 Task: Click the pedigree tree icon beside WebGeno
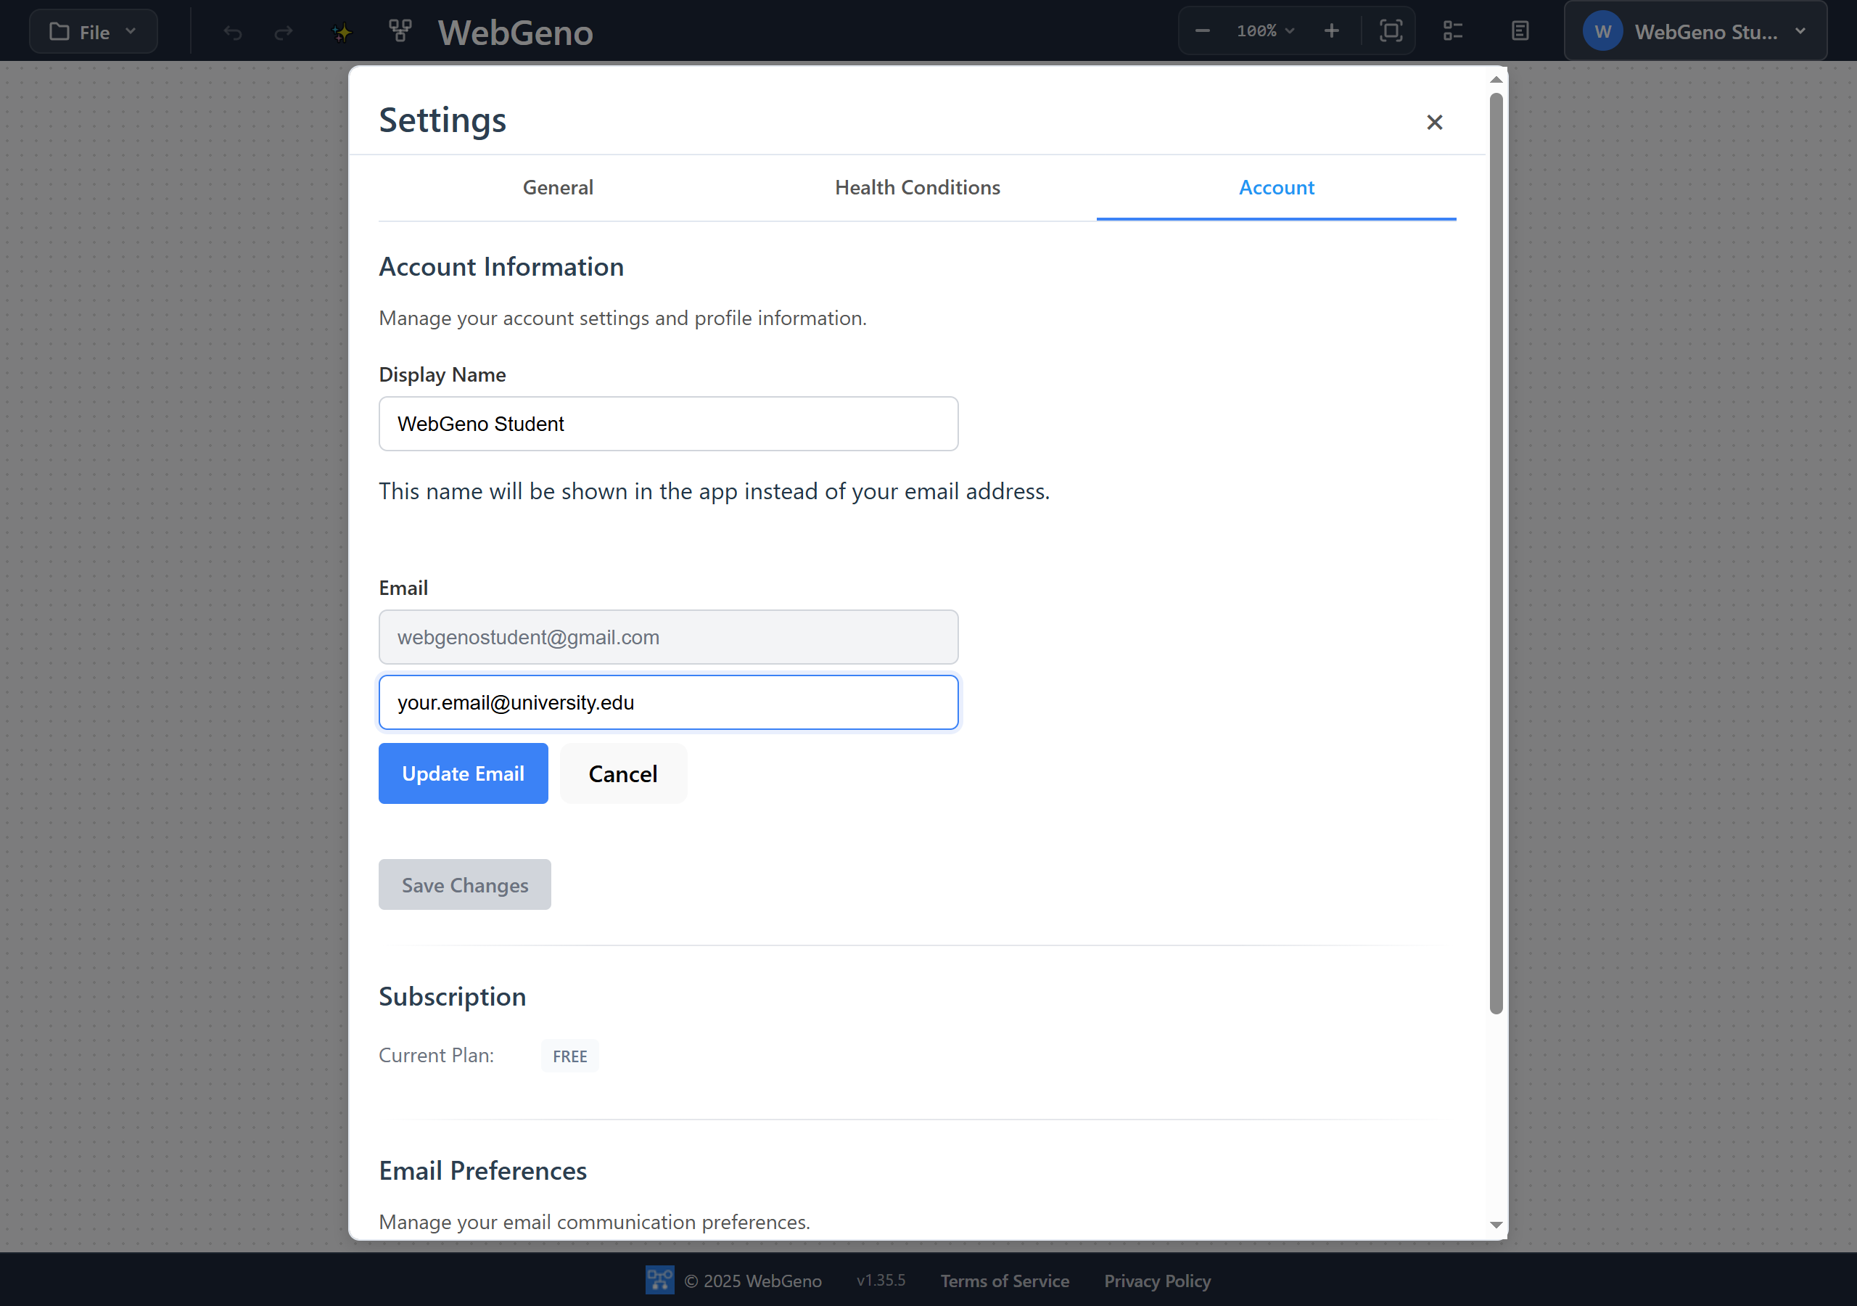coord(400,31)
